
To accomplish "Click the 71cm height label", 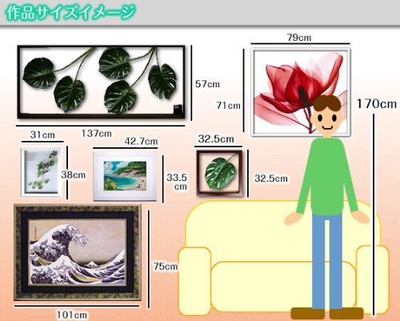I will (x=229, y=106).
